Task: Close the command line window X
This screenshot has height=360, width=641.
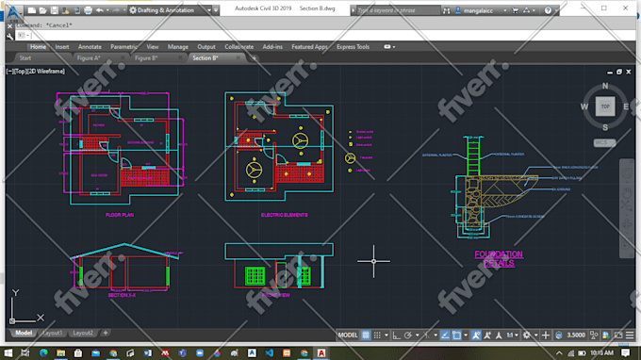Action: (x=9, y=26)
